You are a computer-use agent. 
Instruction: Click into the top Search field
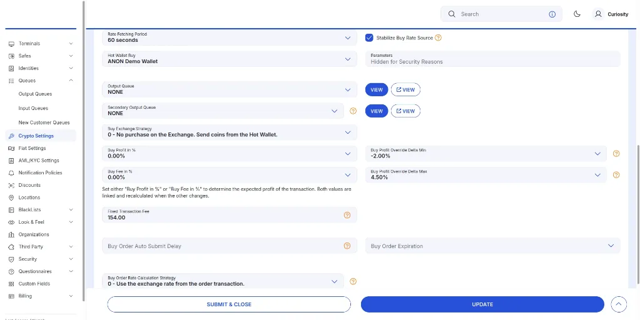(x=500, y=14)
